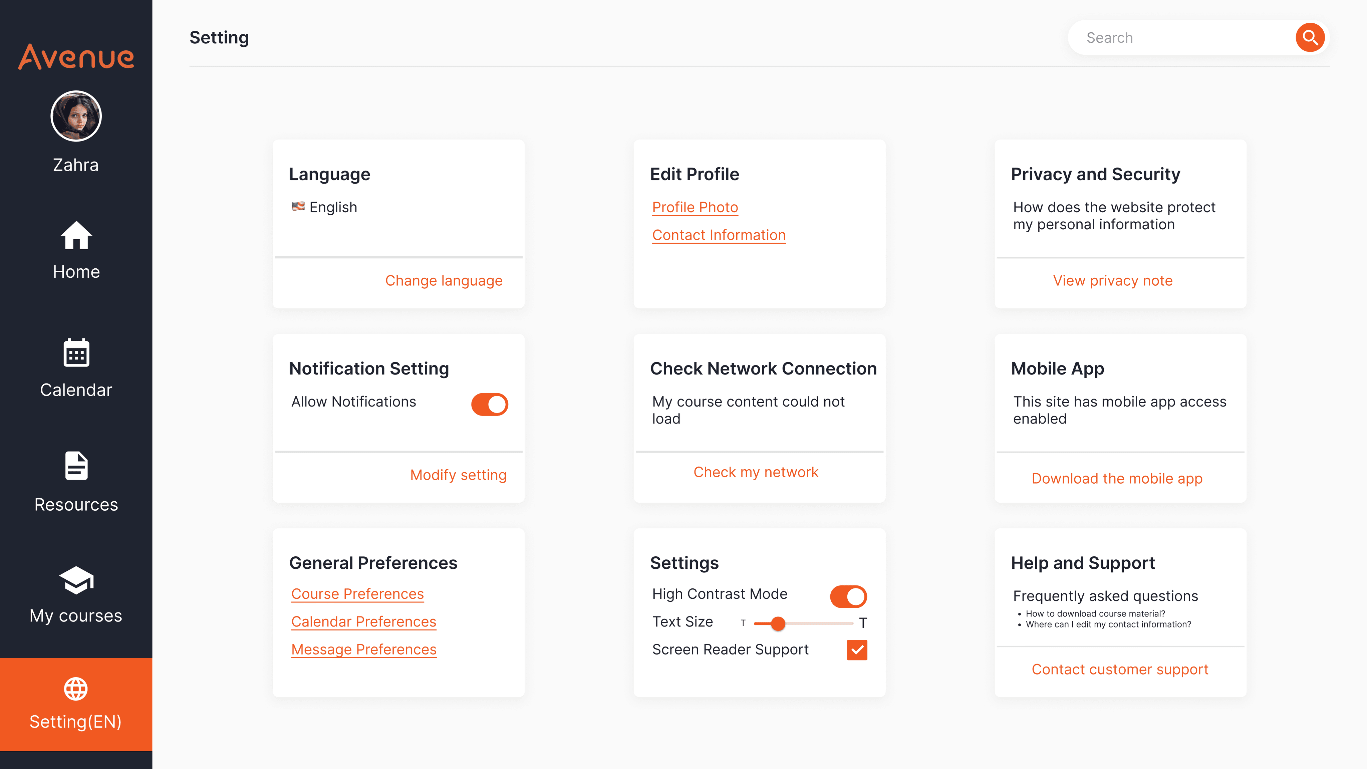Open the Profile Photo link
The height and width of the screenshot is (769, 1367).
695,207
